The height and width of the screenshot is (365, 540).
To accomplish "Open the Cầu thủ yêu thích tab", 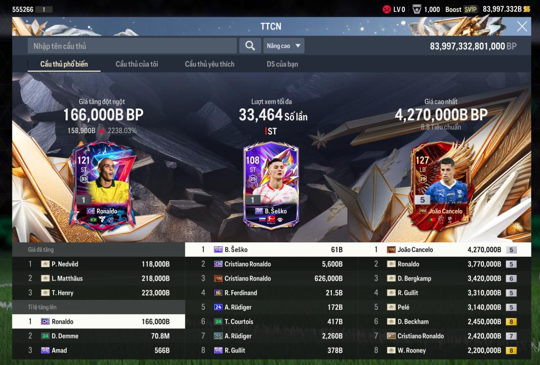I will [x=210, y=64].
